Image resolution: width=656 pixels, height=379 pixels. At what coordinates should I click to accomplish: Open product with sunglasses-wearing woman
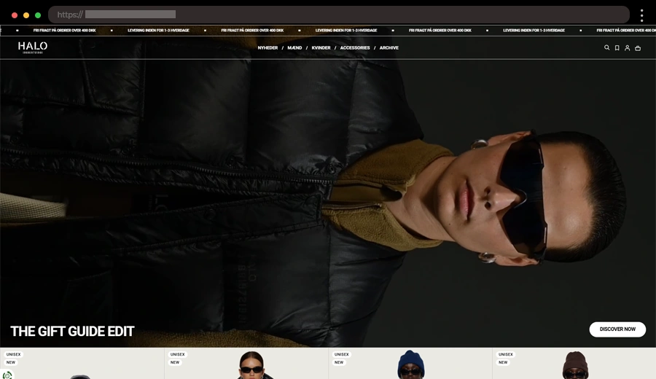[x=251, y=366]
